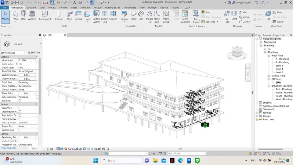293x165 pixels.
Task: Choose the Floor tool
Action: point(87,16)
